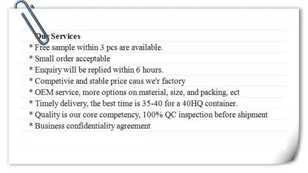Click the word 'factory' in price line
This screenshot has width=308, height=173.
[x=173, y=81]
